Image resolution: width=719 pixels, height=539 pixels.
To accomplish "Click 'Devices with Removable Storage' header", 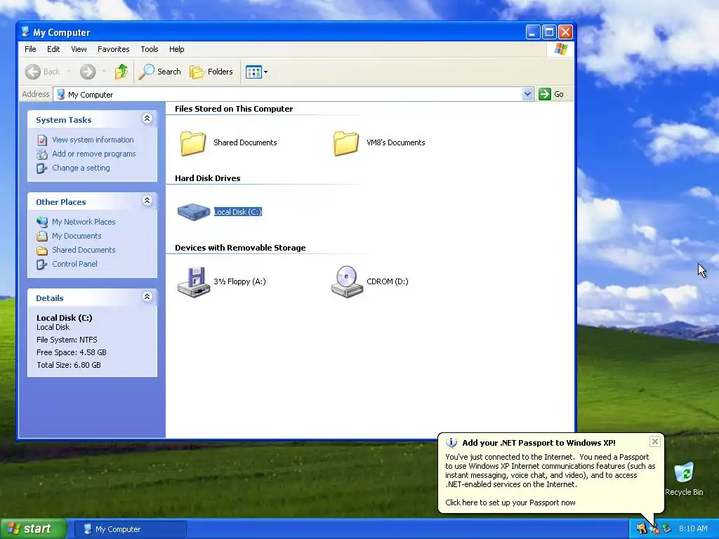I will (240, 248).
